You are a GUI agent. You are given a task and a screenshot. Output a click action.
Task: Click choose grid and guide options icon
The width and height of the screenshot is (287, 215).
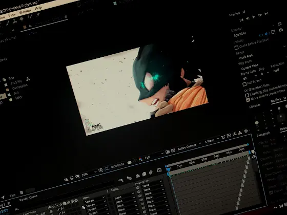pos(100,170)
